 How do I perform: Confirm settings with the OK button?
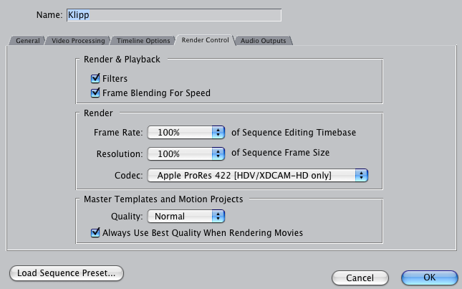tap(429, 278)
